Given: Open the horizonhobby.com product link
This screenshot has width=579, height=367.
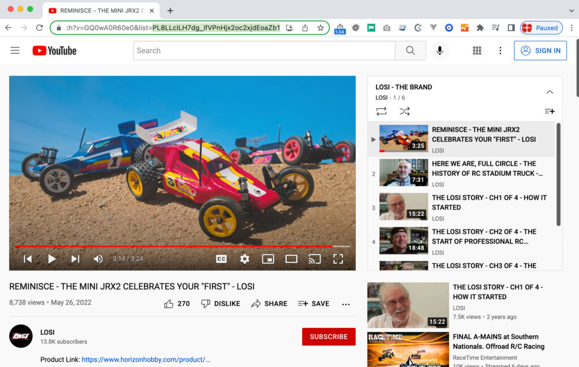Looking at the screenshot, I should tap(146, 359).
